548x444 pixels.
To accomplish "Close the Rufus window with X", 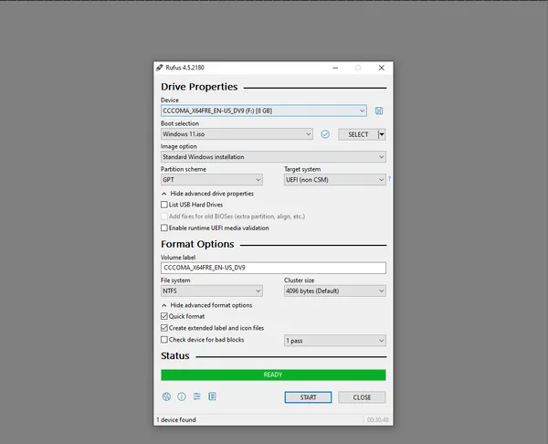I will click(381, 68).
